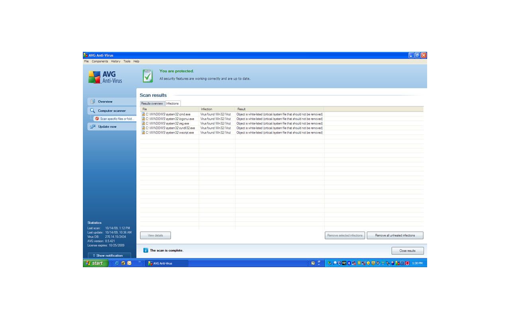
Task: Click Remove selected infections button
Action: point(345,235)
